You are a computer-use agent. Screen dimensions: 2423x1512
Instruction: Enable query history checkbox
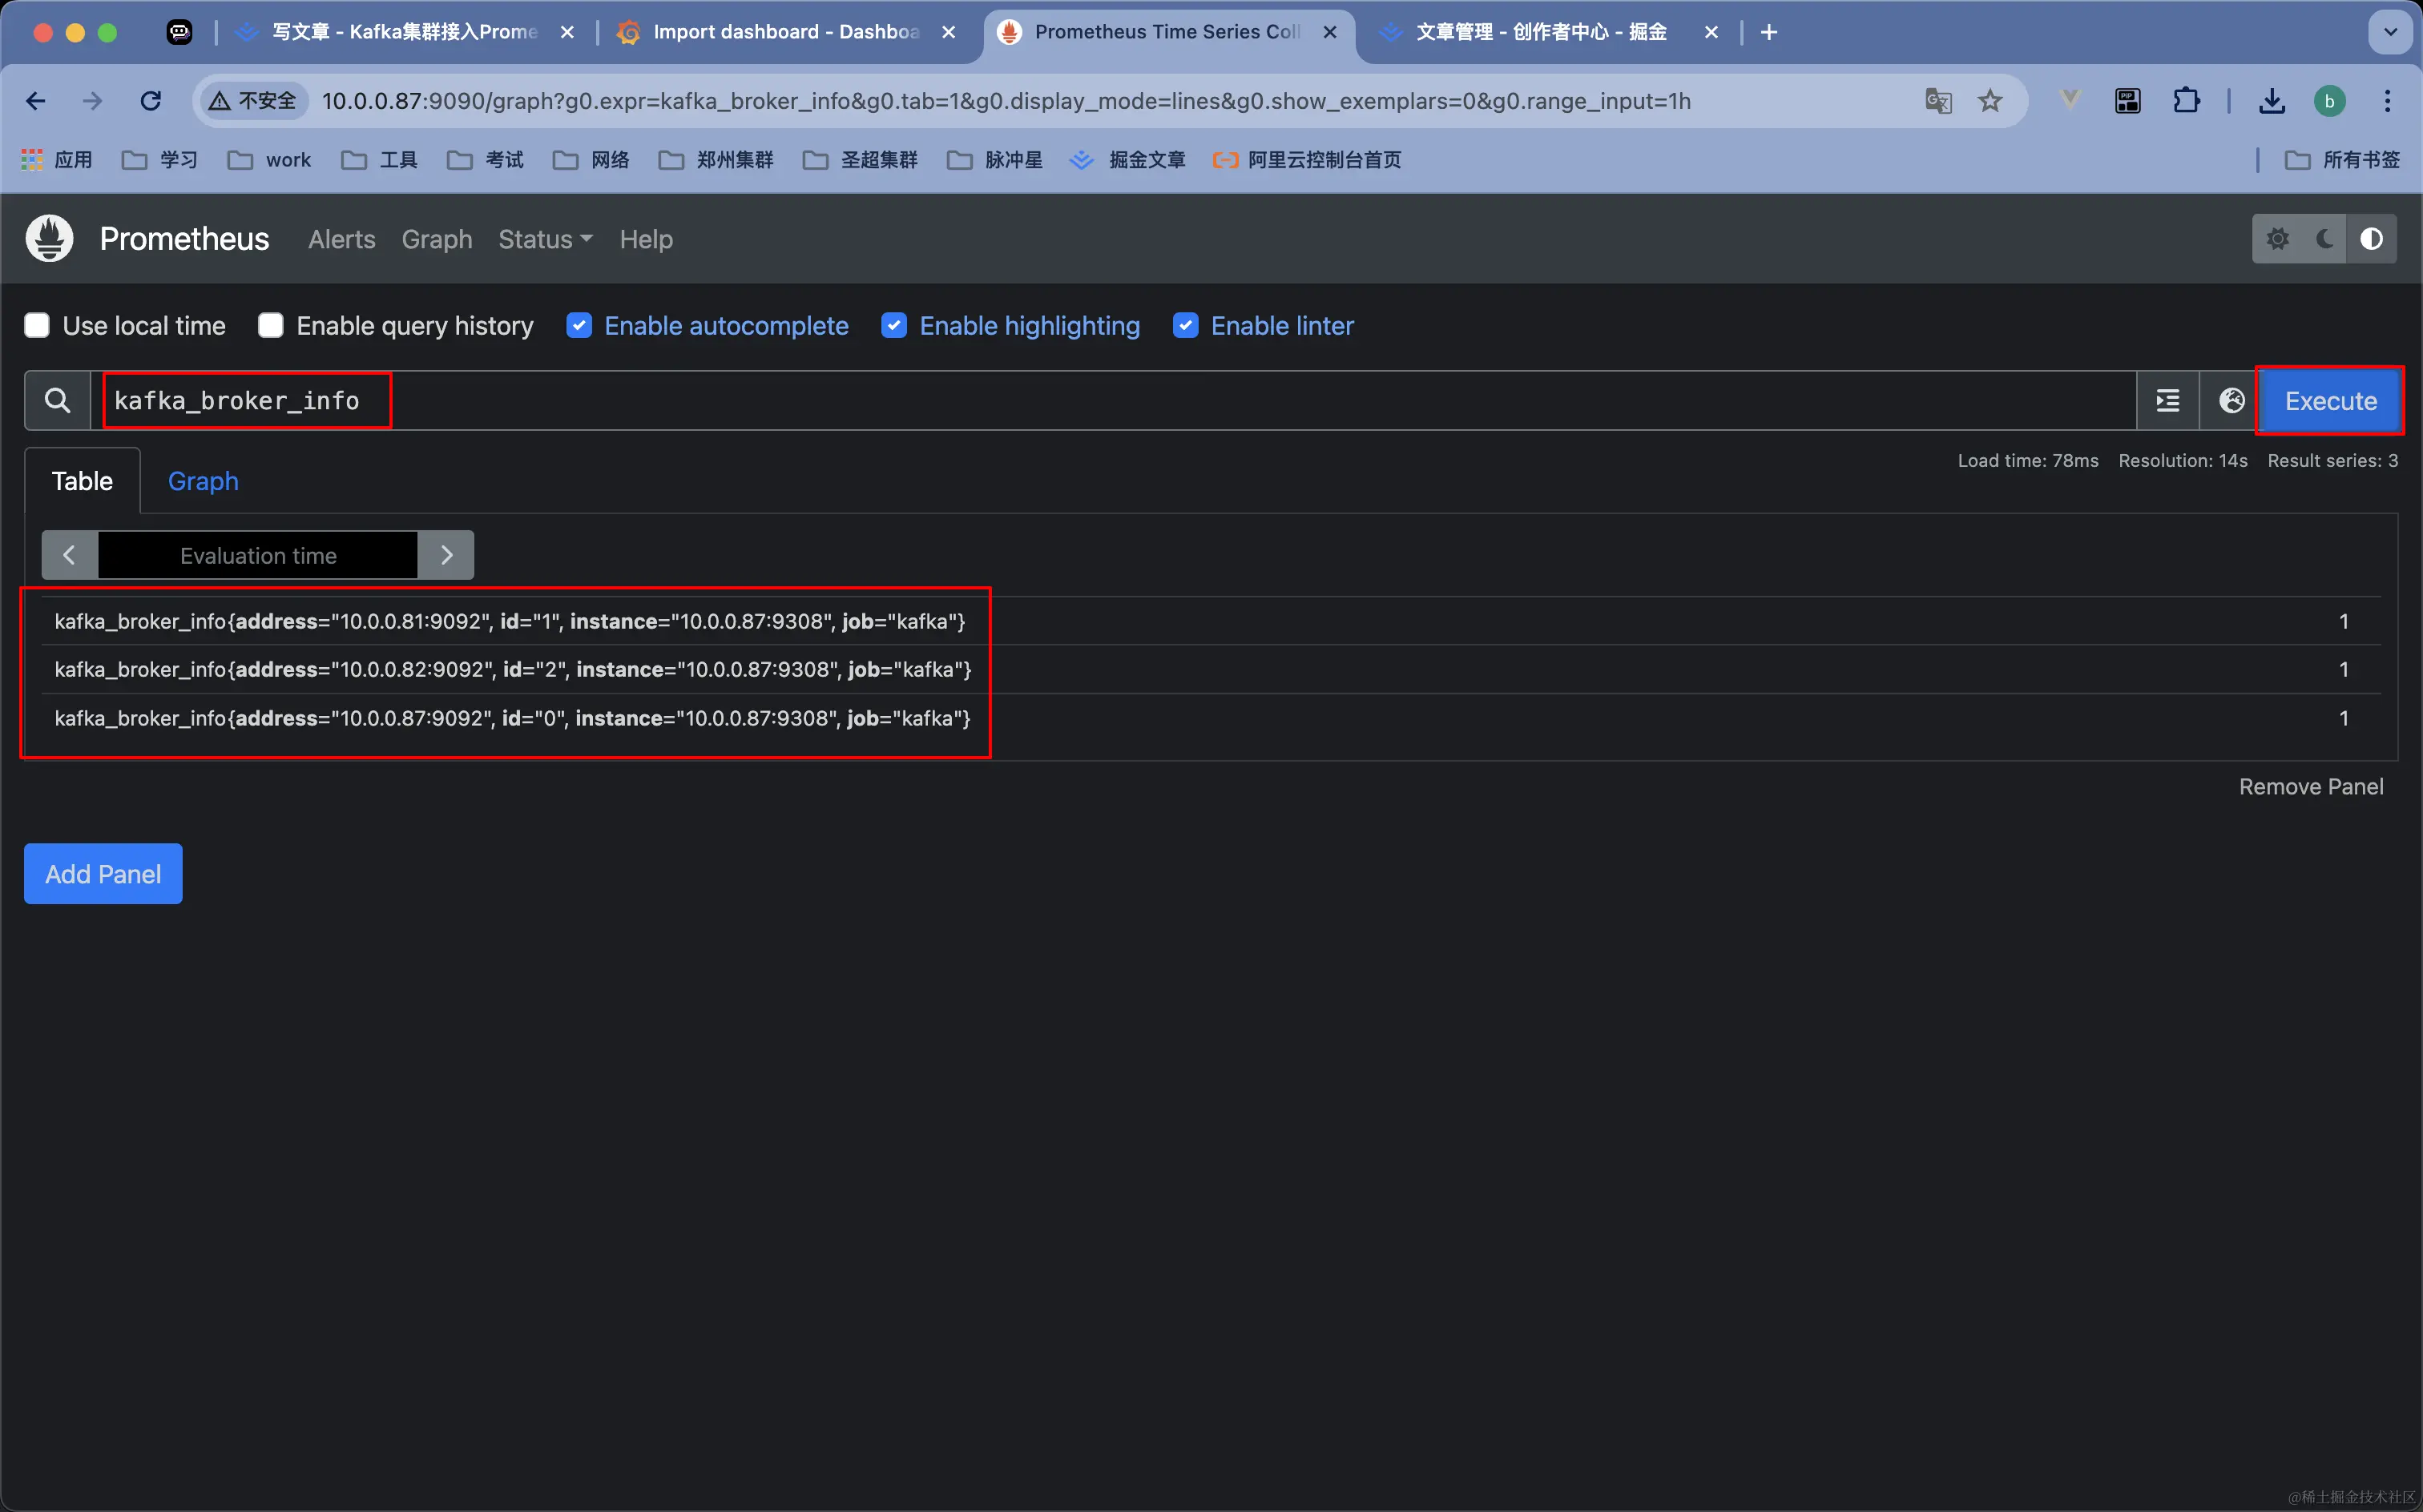[x=270, y=326]
